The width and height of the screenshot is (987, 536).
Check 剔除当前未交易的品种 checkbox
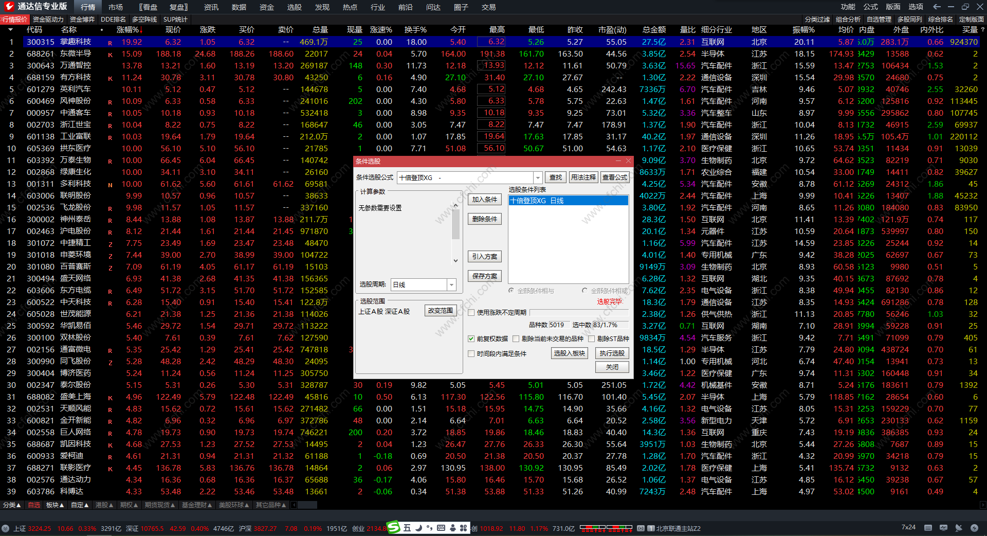[516, 338]
